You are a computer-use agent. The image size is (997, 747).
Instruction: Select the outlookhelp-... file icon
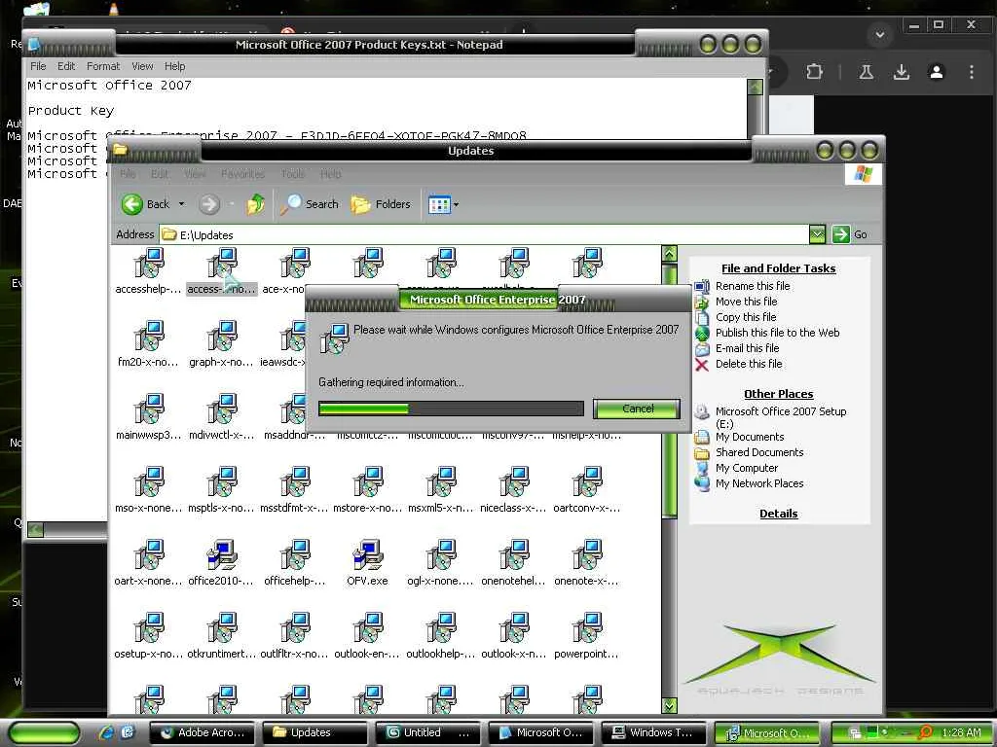441,627
